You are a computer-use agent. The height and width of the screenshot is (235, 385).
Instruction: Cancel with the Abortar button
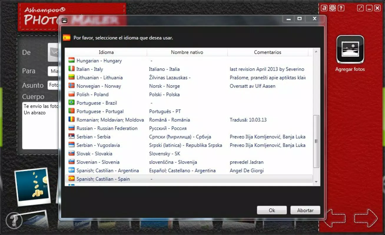pyautogui.click(x=305, y=210)
